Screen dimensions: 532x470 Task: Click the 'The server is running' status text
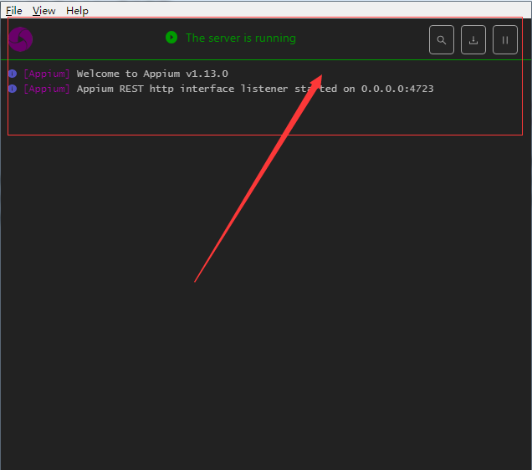(x=241, y=38)
